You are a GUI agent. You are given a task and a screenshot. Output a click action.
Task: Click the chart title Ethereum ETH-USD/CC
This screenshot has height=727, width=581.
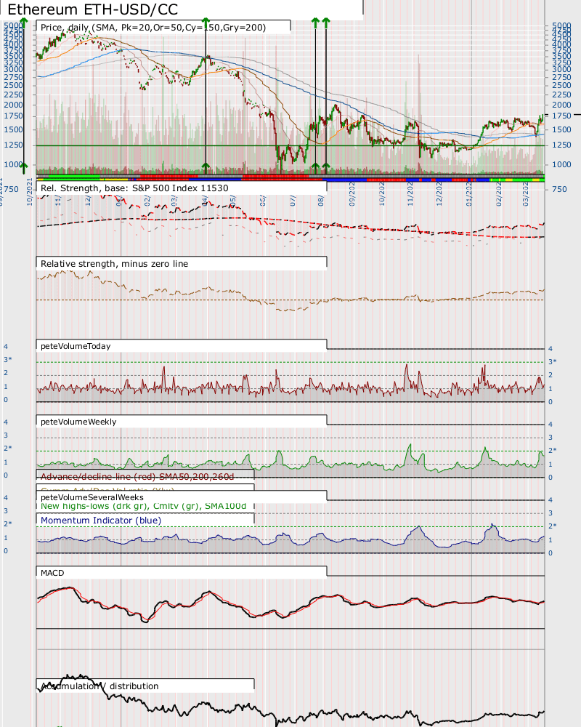pos(93,9)
